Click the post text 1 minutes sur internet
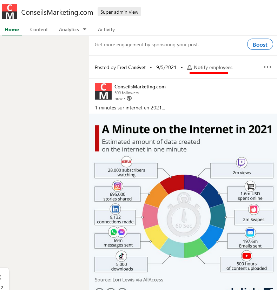Screen dimensions: 277x290 (130, 108)
